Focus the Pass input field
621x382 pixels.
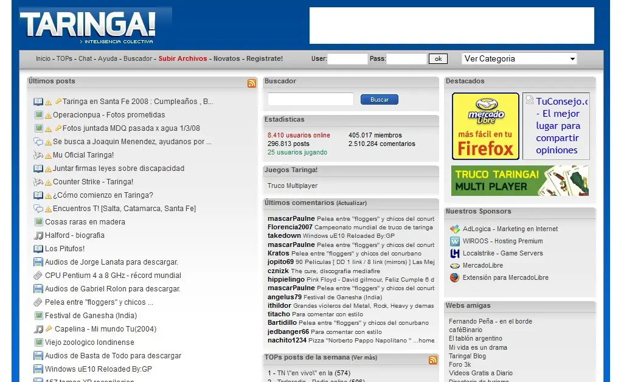pyautogui.click(x=406, y=58)
